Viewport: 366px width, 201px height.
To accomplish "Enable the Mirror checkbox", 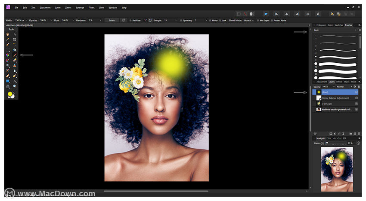I will (210, 21).
